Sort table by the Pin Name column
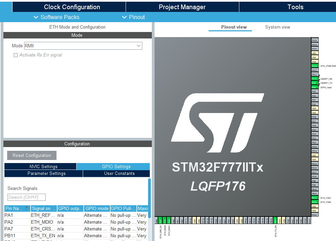Viewport: 336px width, 241px height. 17,208
